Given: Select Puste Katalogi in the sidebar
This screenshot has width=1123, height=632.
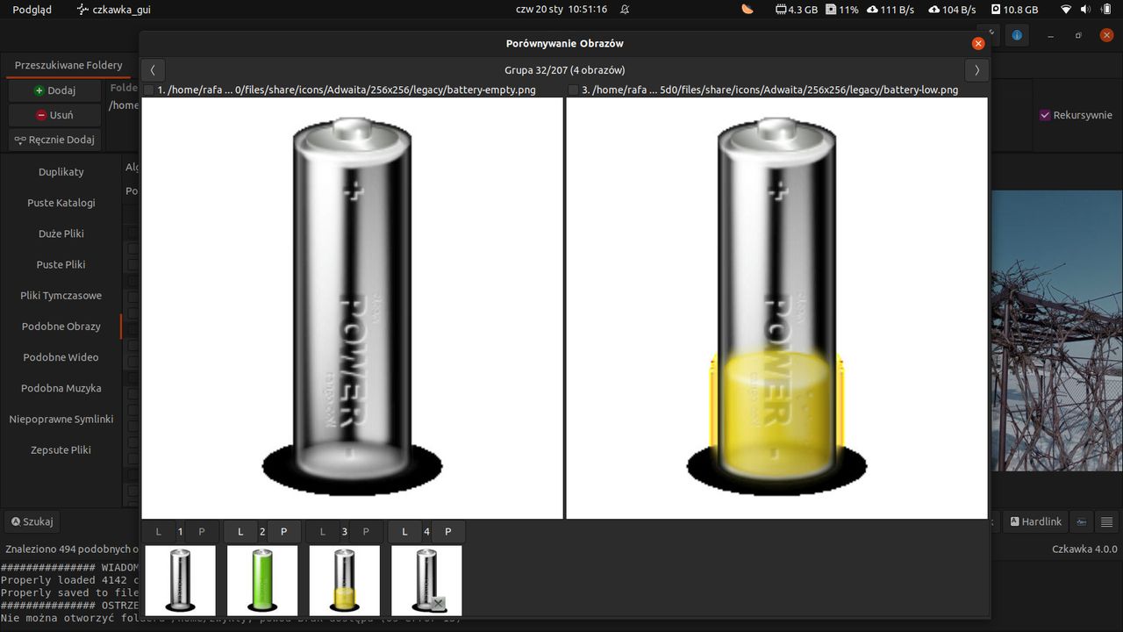Looking at the screenshot, I should [x=61, y=203].
